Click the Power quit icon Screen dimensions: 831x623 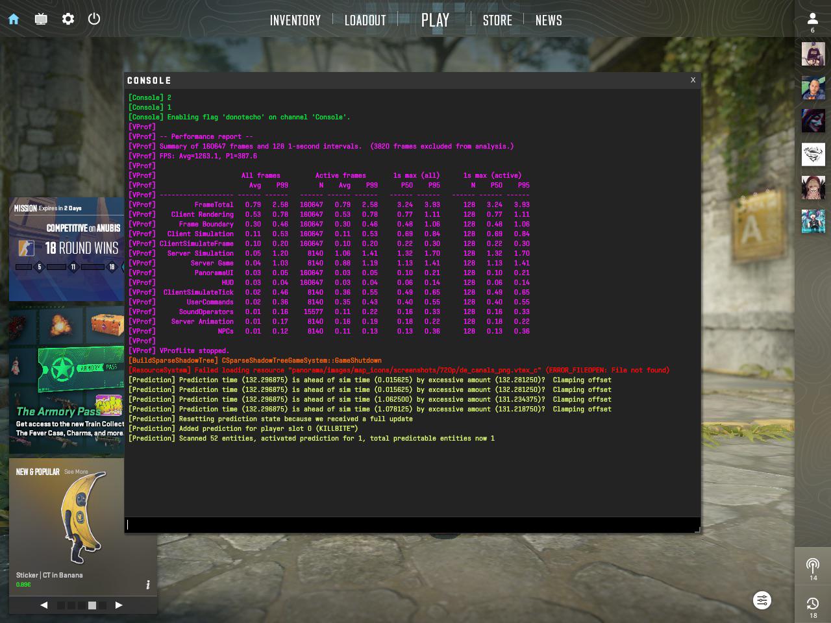point(94,19)
